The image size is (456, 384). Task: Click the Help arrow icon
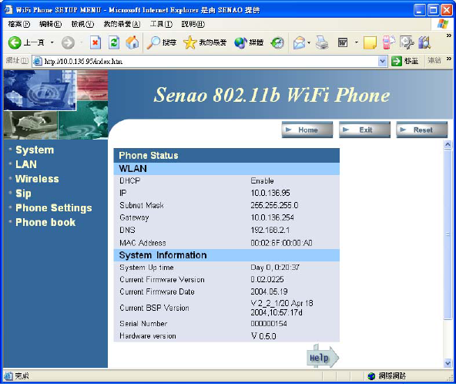323,357
